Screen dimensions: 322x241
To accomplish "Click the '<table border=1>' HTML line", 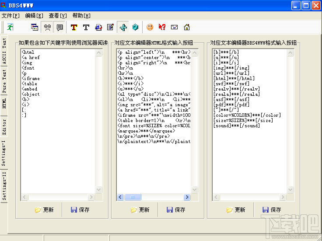I will pyautogui.click(x=154, y=120).
